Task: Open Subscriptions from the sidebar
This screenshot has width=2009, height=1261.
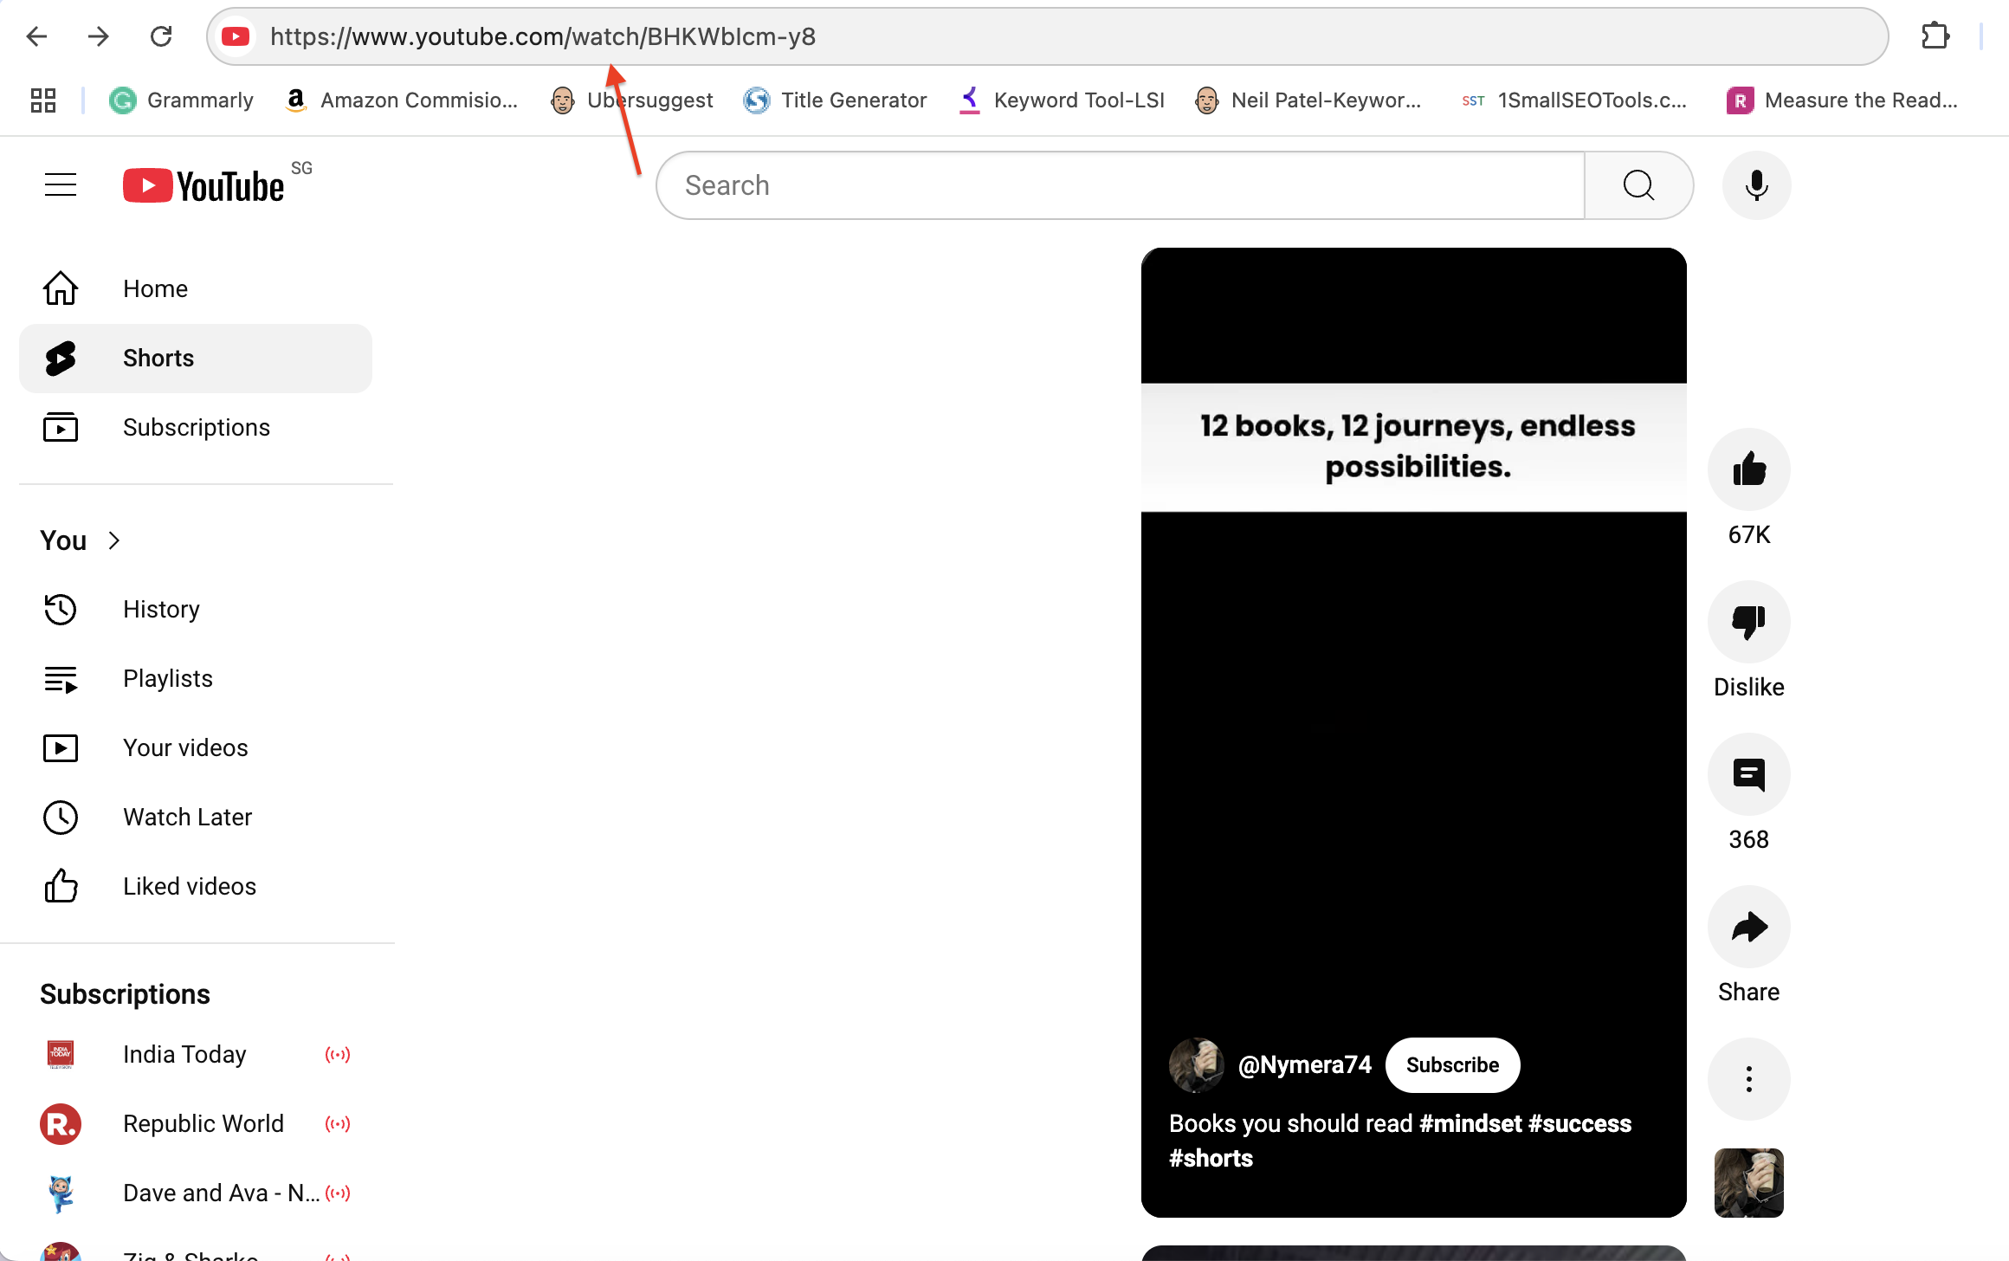Action: click(x=196, y=427)
